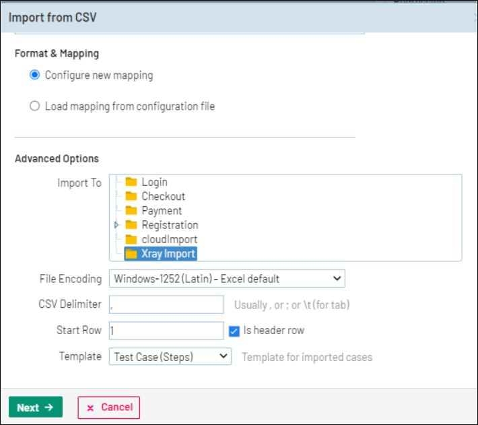Click into the CSV Delimiter field
Viewport: 478px width, 425px height.
166,304
